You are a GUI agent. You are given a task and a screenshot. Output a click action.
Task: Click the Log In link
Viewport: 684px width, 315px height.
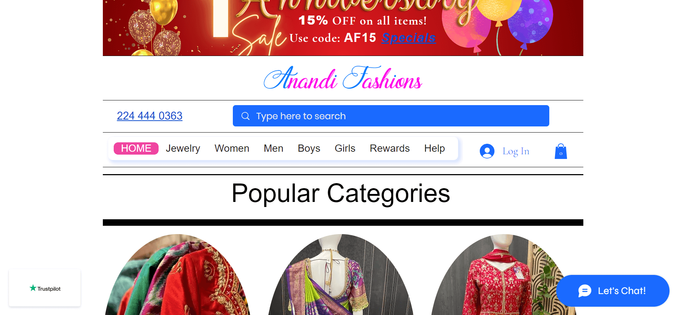pos(516,151)
